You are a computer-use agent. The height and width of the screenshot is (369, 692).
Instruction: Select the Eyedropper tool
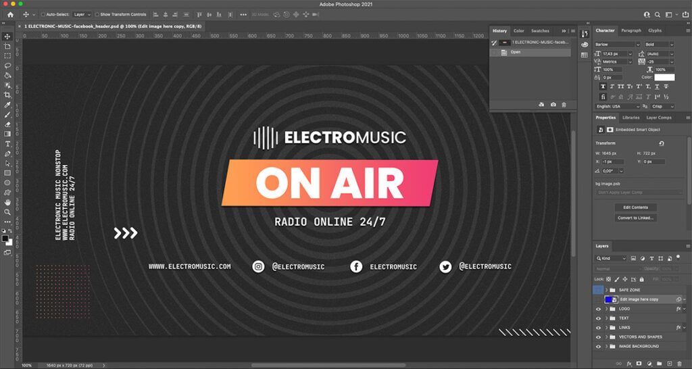[7, 105]
